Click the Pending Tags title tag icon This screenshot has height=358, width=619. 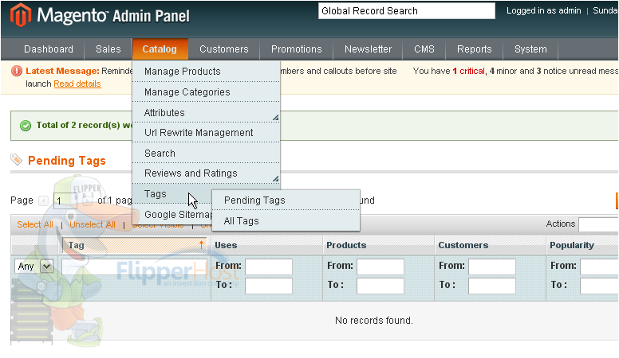coord(16,159)
